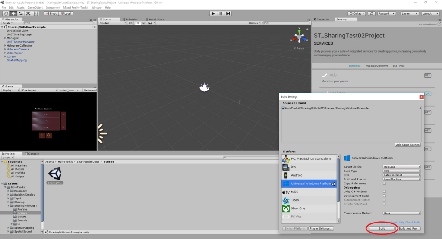Open the Mixed Reality Toolkit menu
Viewport: 442px width, 239px height.
(x=76, y=8)
